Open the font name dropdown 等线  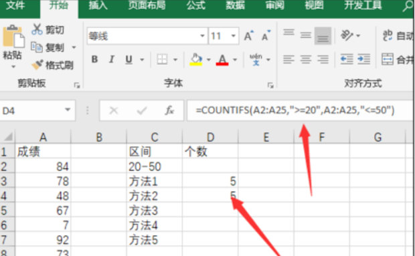click(202, 36)
